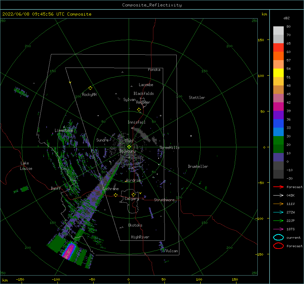Click the Calgary city label
304x284 pixels.
(x=132, y=199)
